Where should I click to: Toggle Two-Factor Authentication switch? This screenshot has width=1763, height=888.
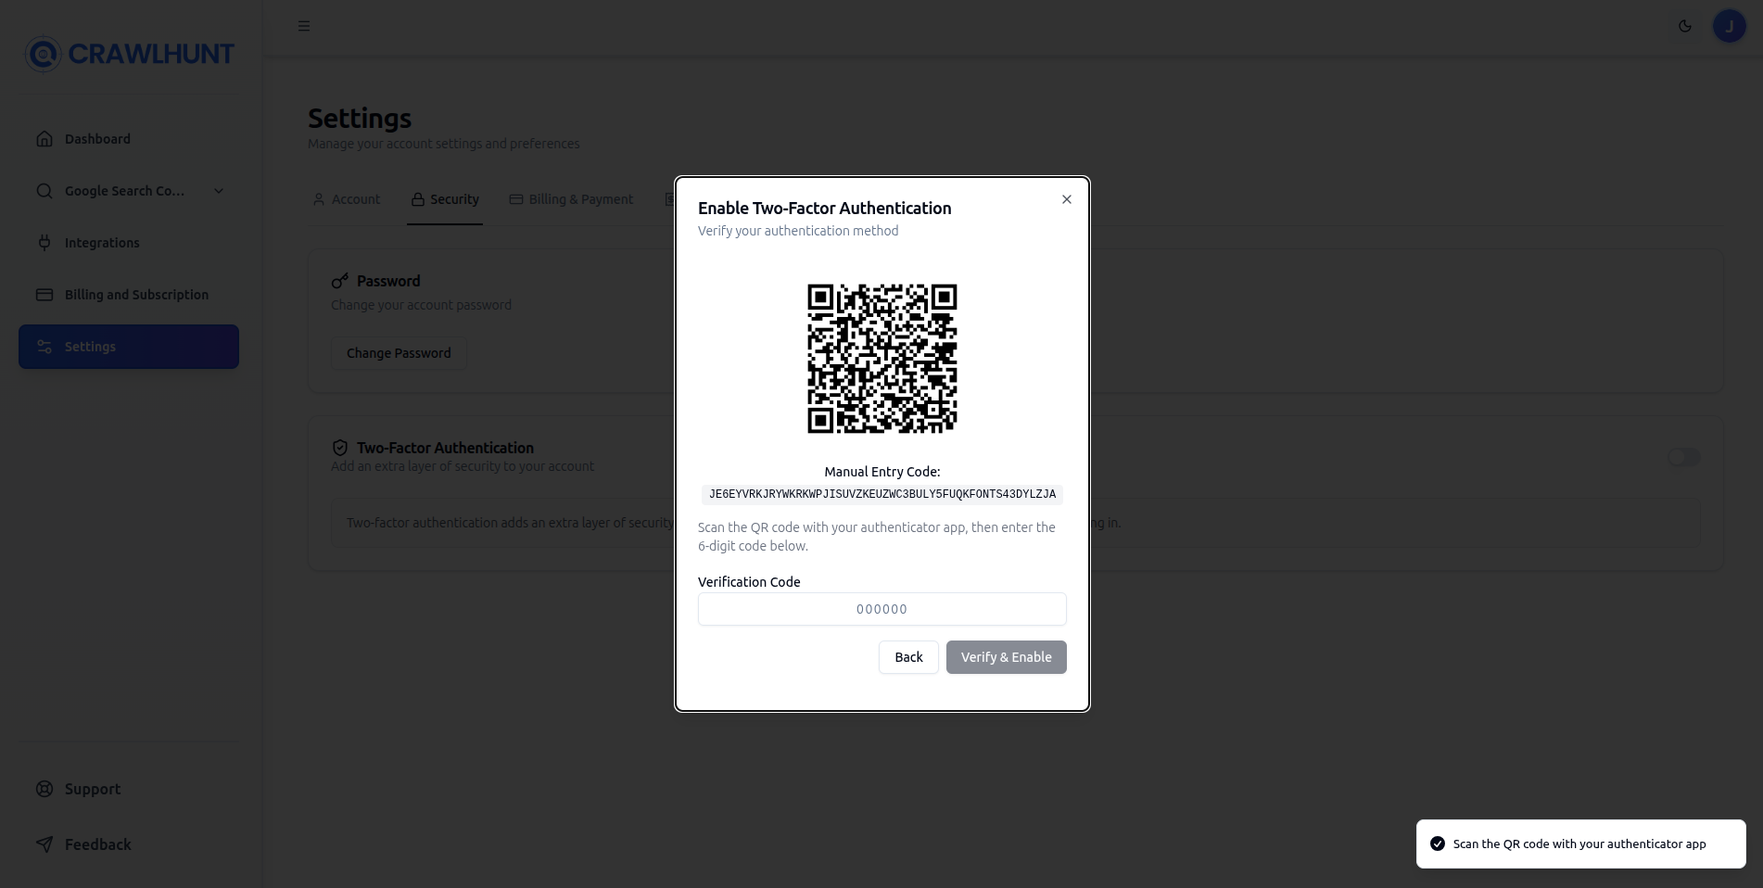[x=1683, y=457]
